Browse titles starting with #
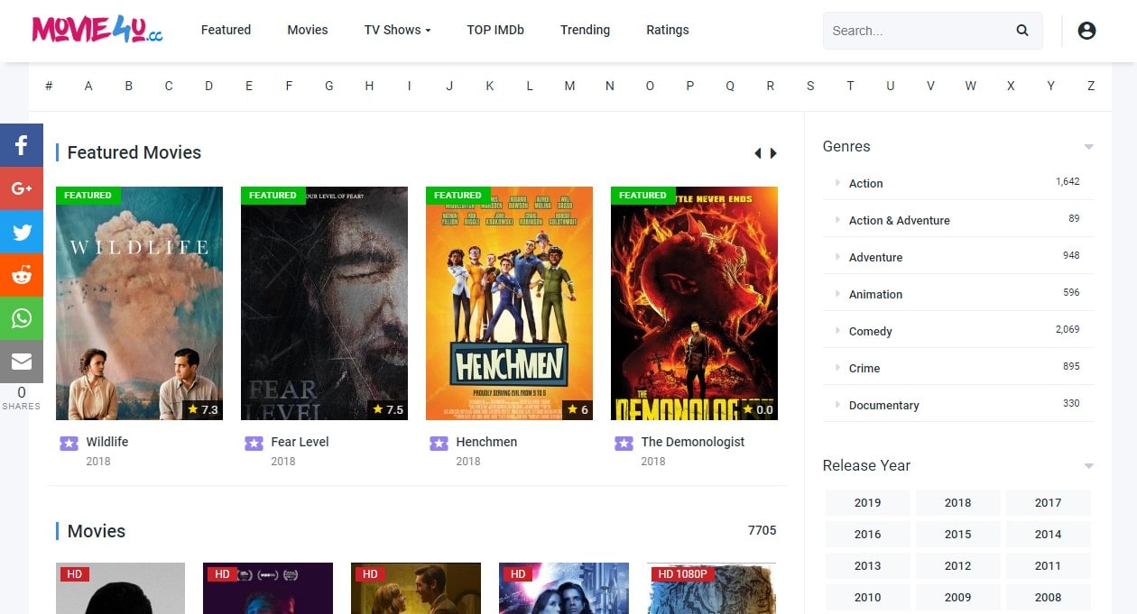The height and width of the screenshot is (614, 1137). 49,86
